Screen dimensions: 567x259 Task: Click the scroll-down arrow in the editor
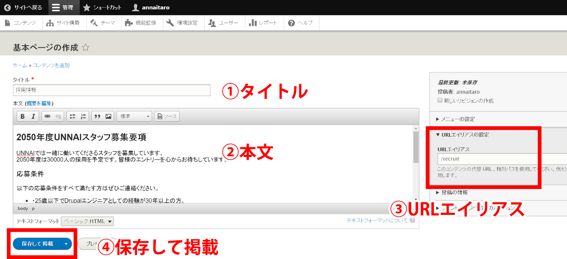click(416, 200)
